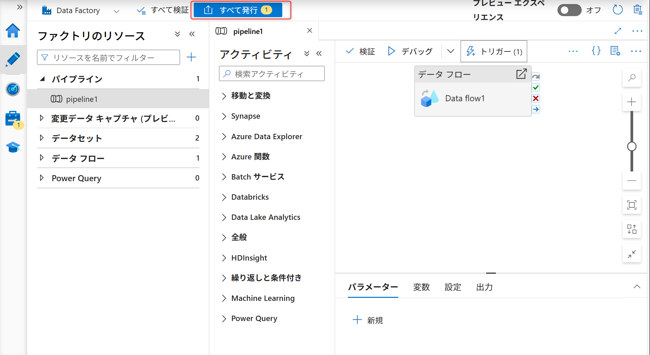Click the 検索アクティビティ search field
This screenshot has height=355, width=650.
coord(272,73)
